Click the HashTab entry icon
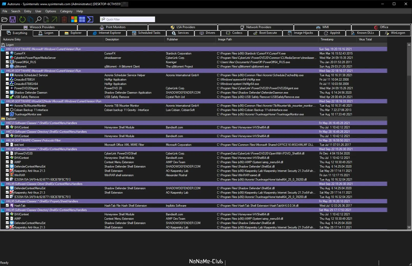412x266 pixels. pyautogui.click(x=12, y=206)
